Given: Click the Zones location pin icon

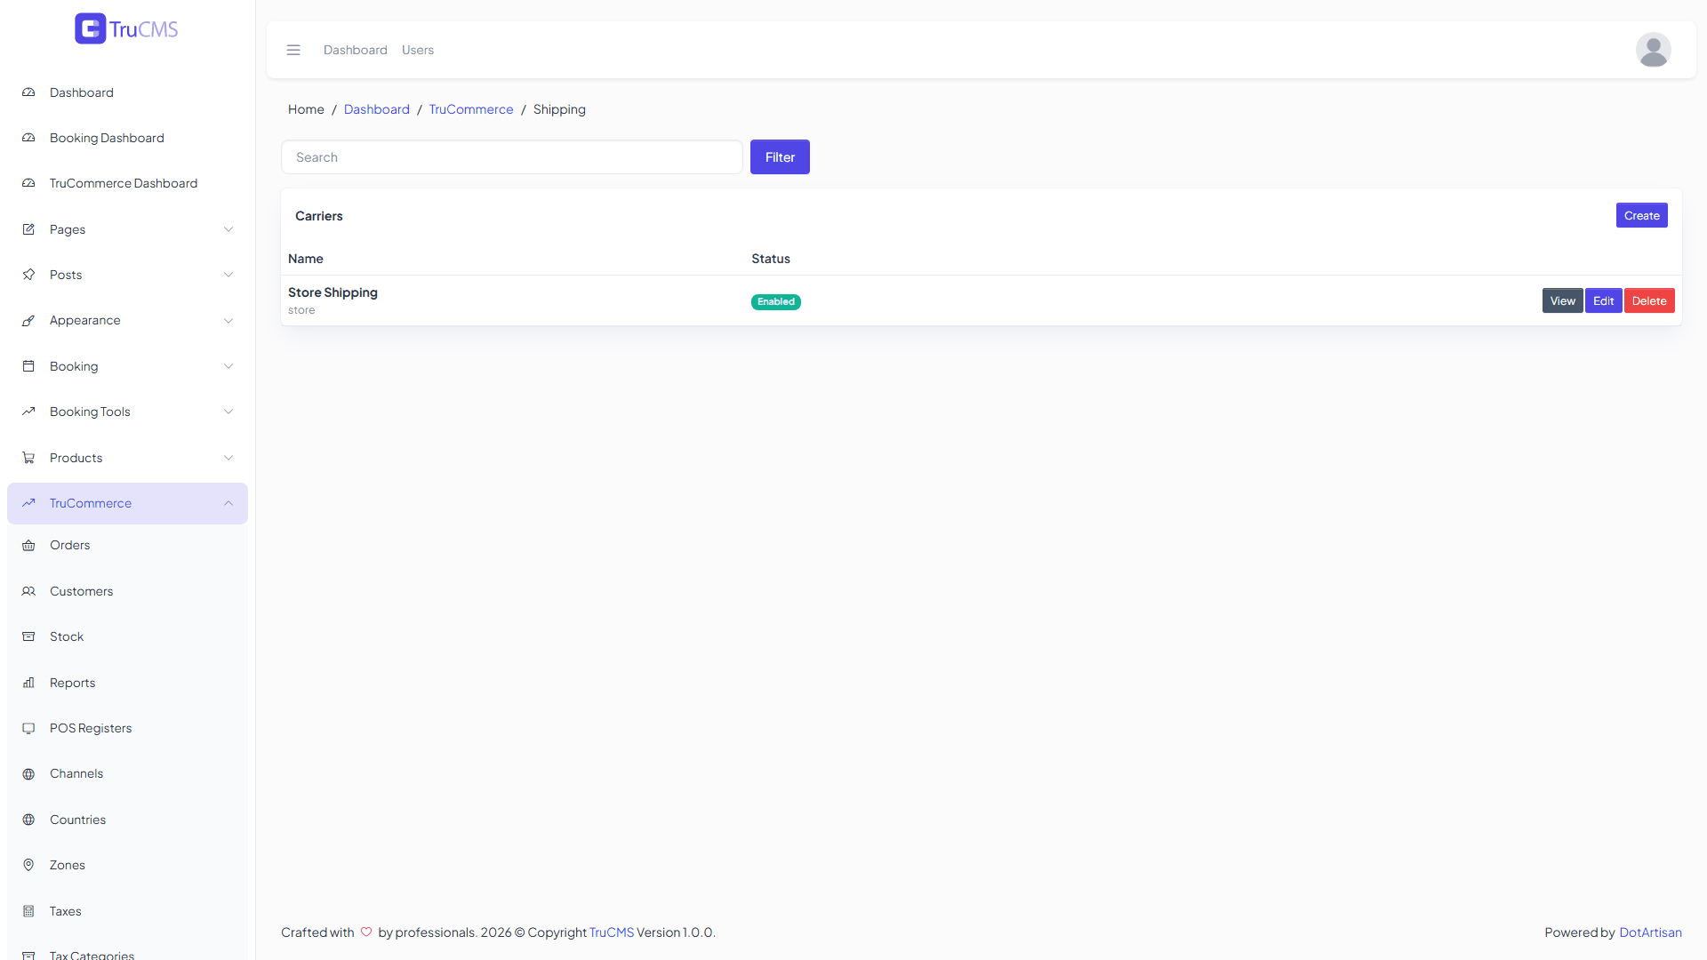Looking at the screenshot, I should point(28,865).
